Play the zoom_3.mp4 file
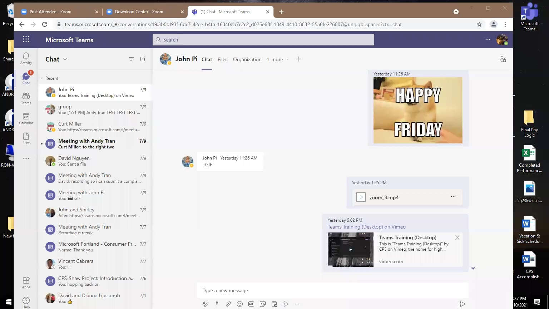Screen dimensions: 549x309 pyautogui.click(x=361, y=197)
